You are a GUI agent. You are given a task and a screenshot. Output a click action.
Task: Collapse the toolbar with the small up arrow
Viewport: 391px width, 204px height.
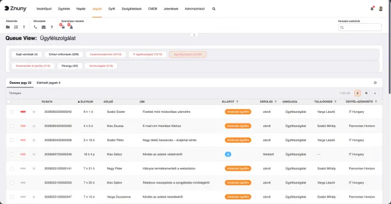(x=194, y=35)
